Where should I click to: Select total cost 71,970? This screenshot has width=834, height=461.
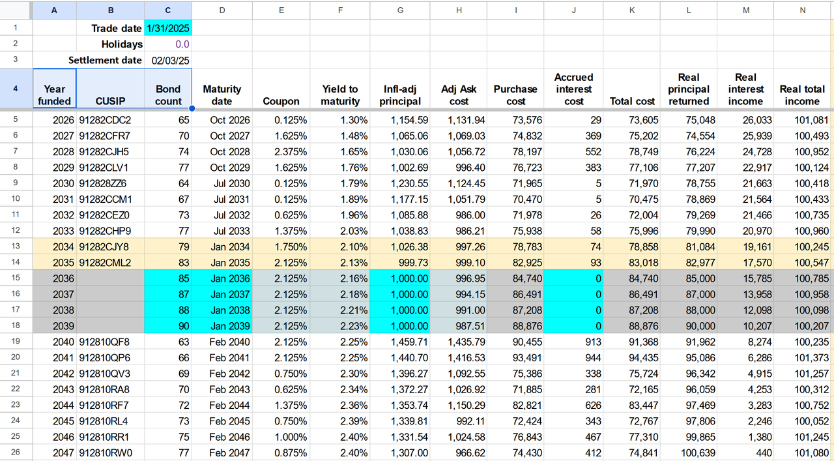pos(632,183)
